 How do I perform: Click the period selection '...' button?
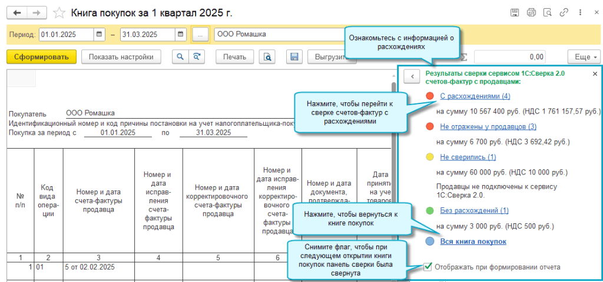[200, 35]
